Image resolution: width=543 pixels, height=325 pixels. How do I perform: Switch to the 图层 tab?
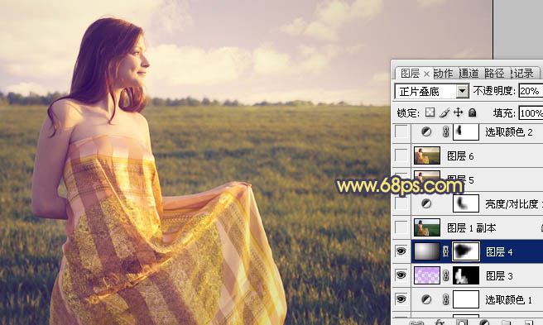(x=411, y=74)
